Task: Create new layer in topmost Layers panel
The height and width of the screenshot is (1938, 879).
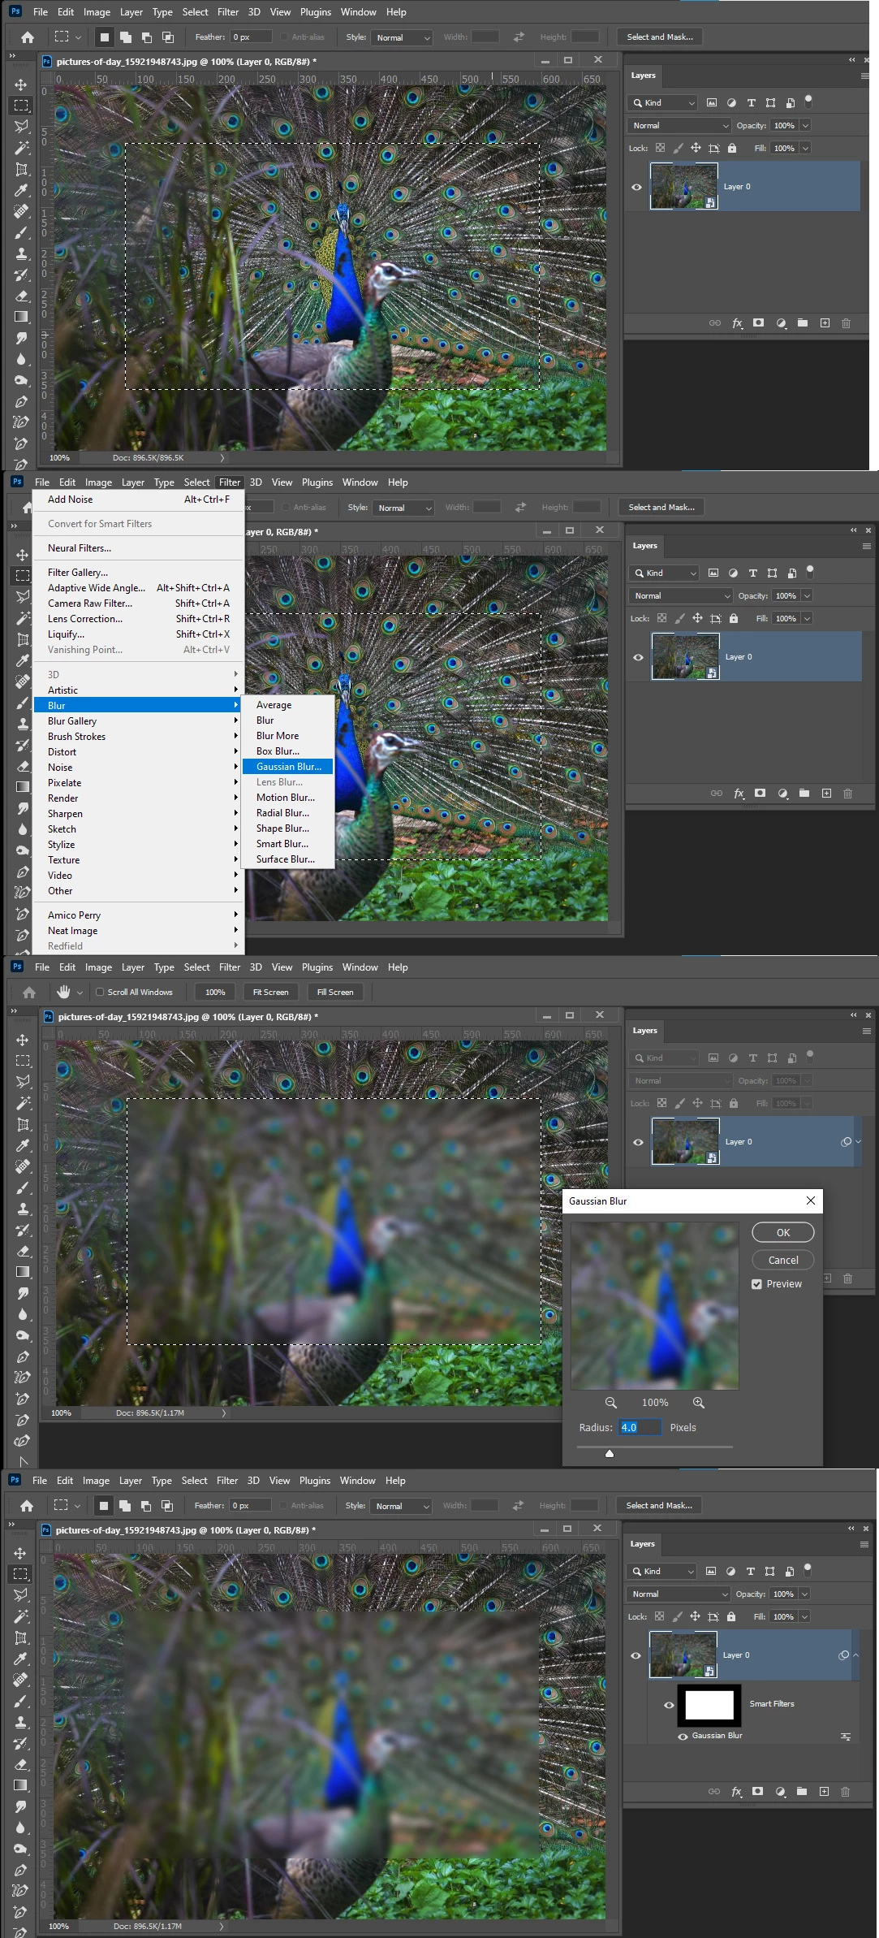Action: [x=825, y=323]
